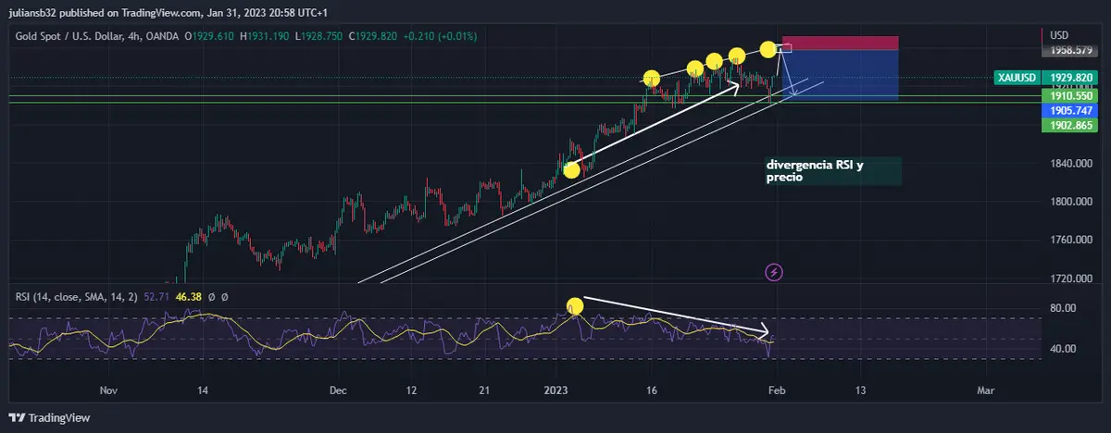The width and height of the screenshot is (1111, 433).
Task: Select the lowest yellow circle on price chart
Action: tap(571, 169)
